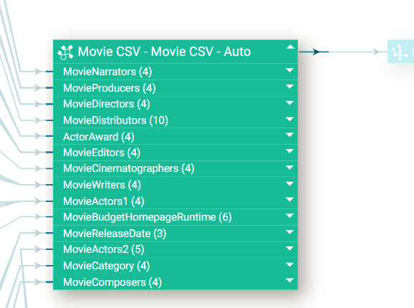Select the MovieCinematographers (4) row
414x308 pixels.
coord(175,168)
